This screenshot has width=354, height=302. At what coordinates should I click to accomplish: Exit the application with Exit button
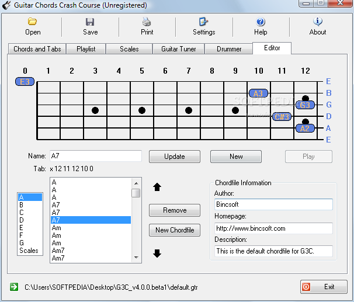point(324,287)
